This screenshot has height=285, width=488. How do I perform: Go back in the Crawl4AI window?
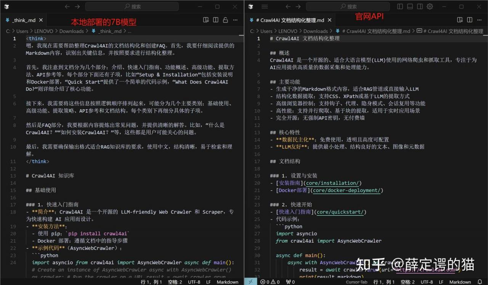tap(288, 6)
